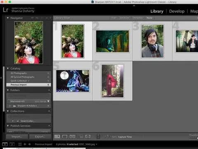The image size is (198, 149).
Task: Select Text filter in Library Filter bar
Action: (114, 18)
